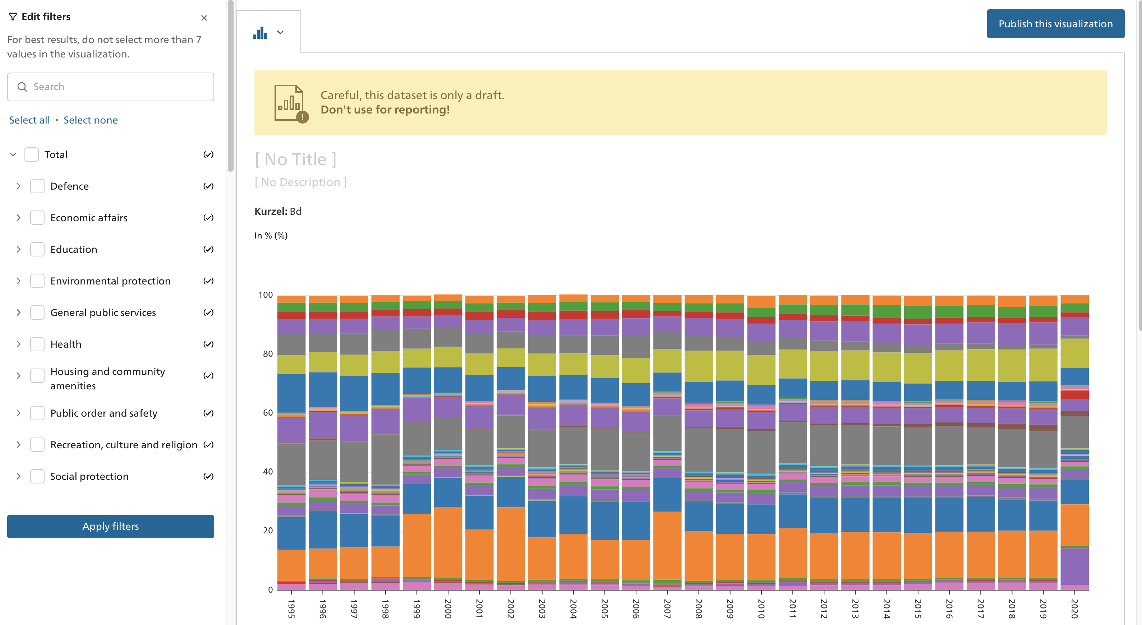Click the filter icon beside "Edit filters"
The width and height of the screenshot is (1142, 625).
[x=13, y=17]
